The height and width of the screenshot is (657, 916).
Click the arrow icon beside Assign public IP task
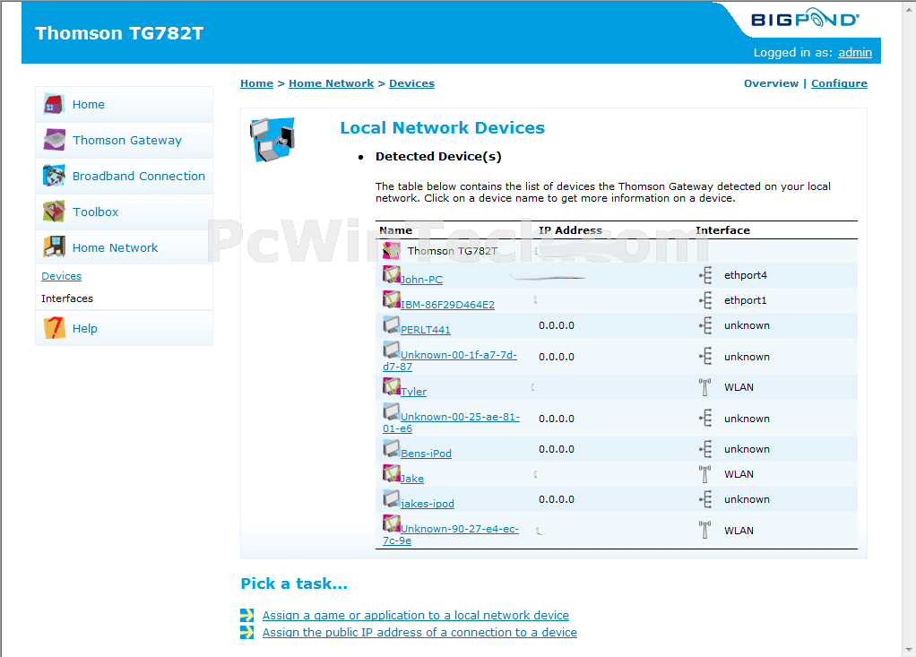(247, 632)
